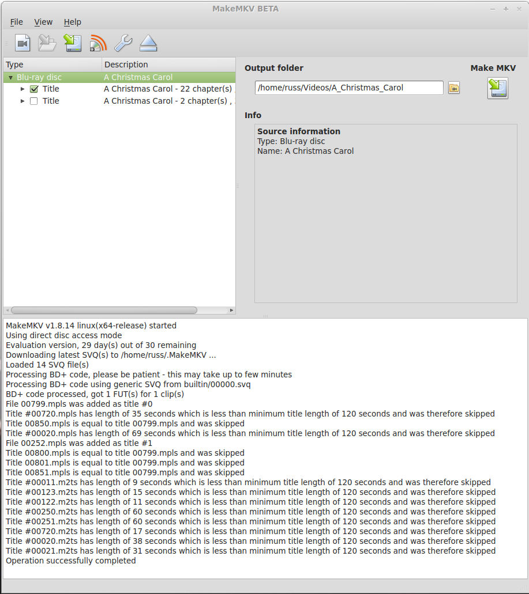
Task: Click 'Downloading latest SVQ(s)' log line
Action: pyautogui.click(x=111, y=355)
